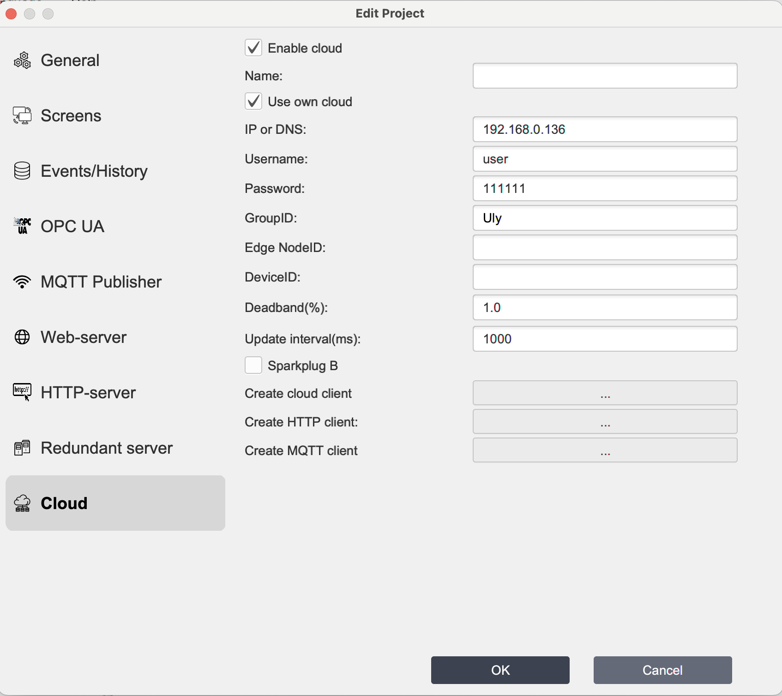Select the Events/History database icon
This screenshot has height=696, width=782.
click(x=22, y=171)
